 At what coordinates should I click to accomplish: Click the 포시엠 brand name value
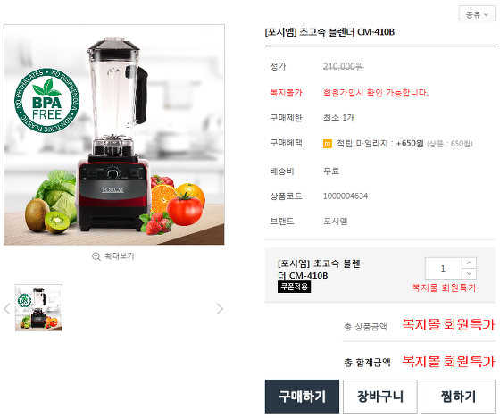click(336, 222)
